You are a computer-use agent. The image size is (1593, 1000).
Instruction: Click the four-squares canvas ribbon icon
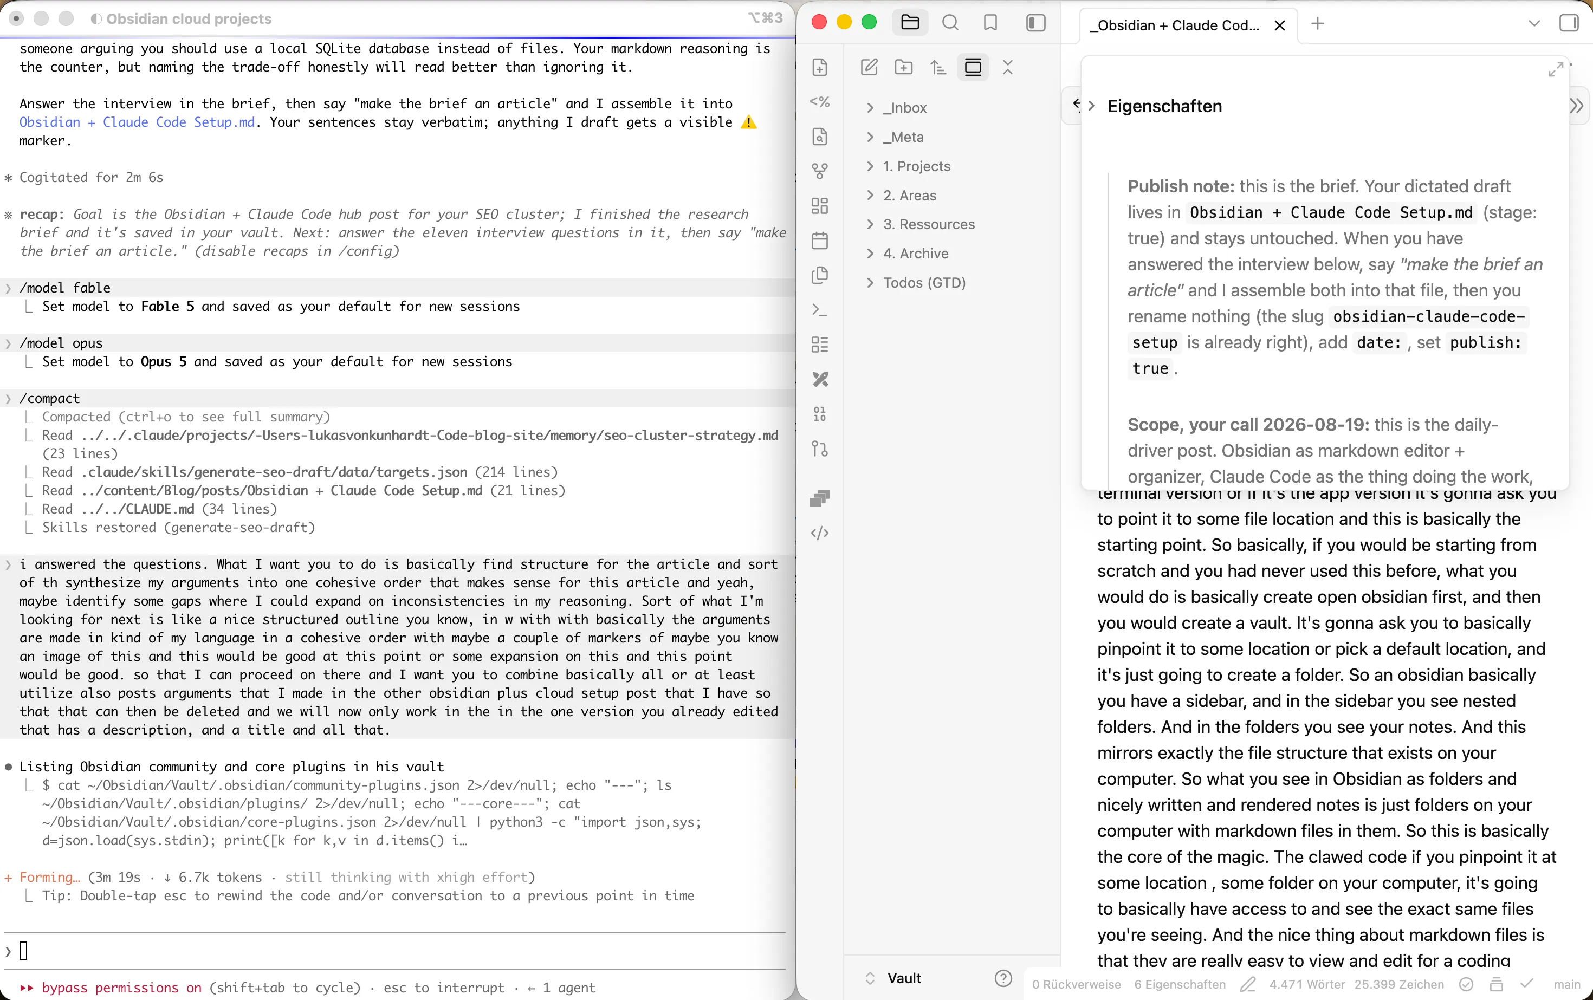tap(820, 206)
